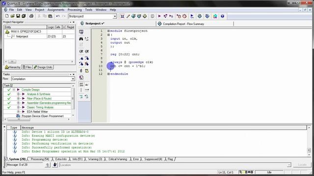
Task: Print the document using the printer icon
Action: 31,16
